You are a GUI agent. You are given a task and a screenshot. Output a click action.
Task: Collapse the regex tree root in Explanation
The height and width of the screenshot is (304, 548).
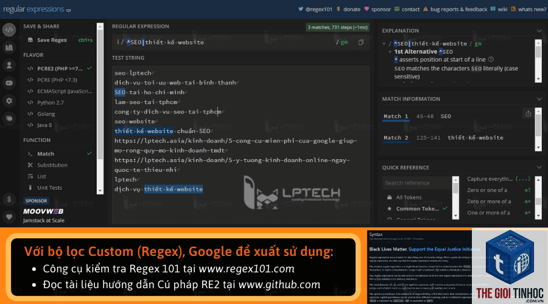tap(384, 44)
